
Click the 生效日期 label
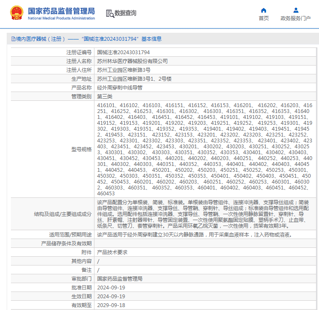pyautogui.click(x=81, y=297)
